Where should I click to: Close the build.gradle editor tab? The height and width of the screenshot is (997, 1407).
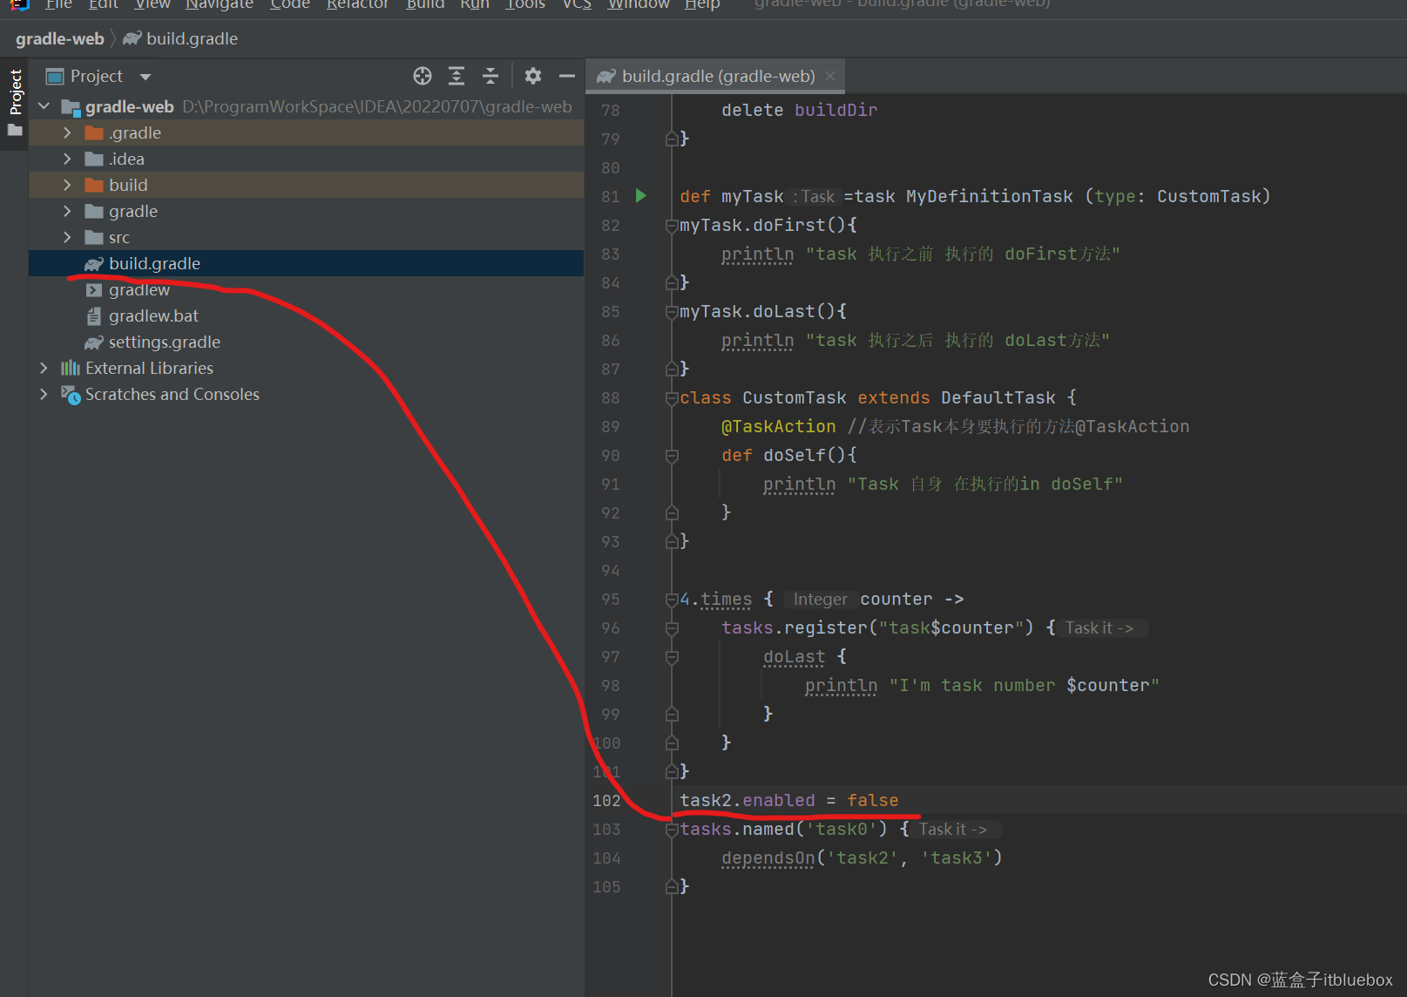pos(830,76)
